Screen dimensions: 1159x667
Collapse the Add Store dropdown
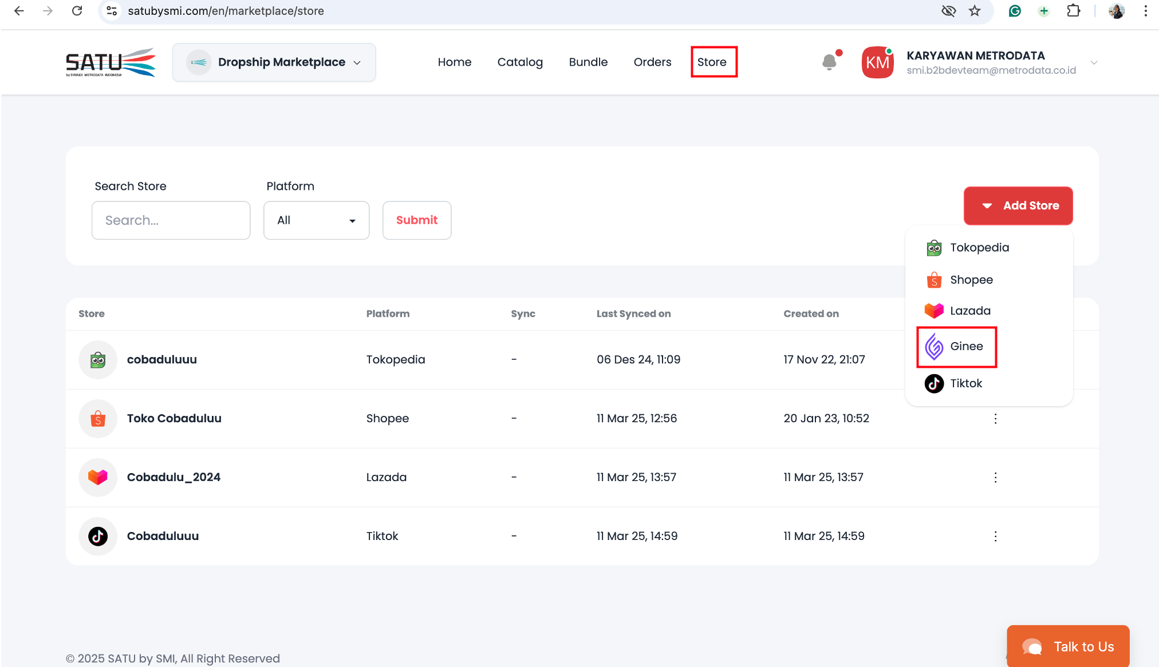pos(1018,205)
